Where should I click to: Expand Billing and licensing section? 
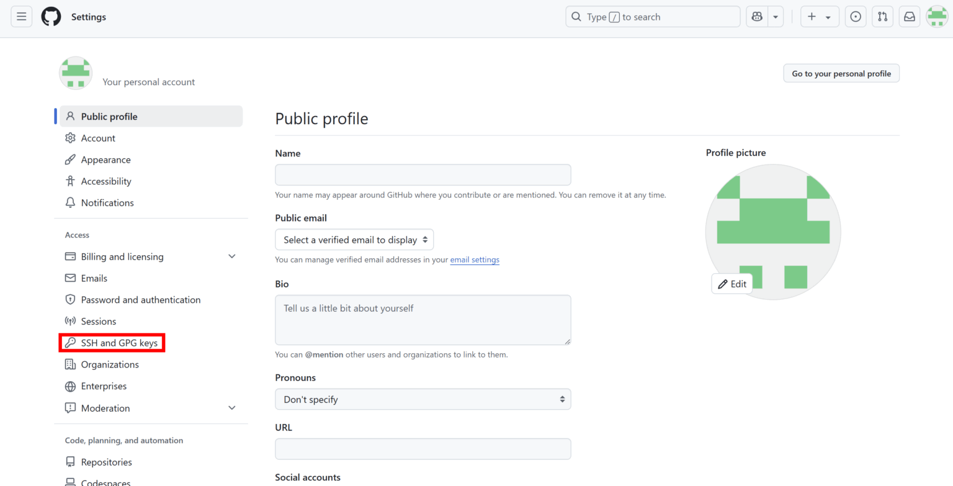pos(231,256)
